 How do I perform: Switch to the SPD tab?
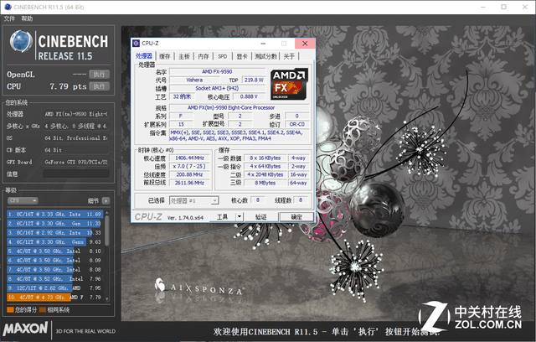(x=223, y=56)
